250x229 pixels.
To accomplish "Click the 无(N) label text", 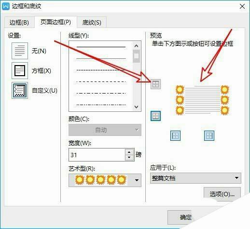I will coord(39,51).
